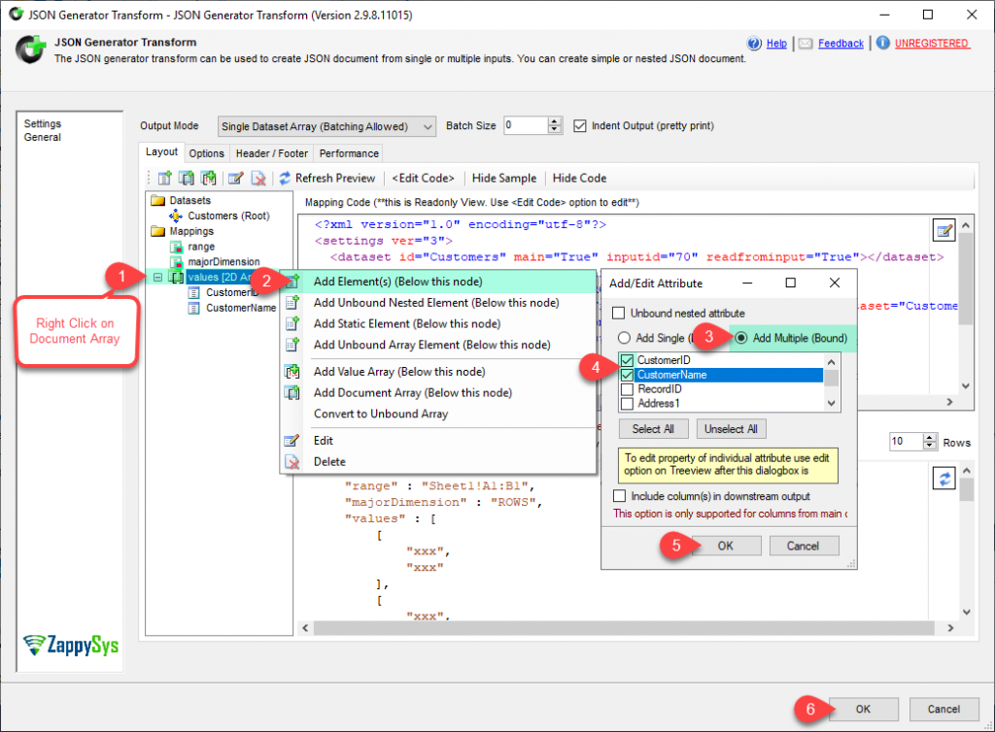
Task: Click the Add Element toolbar icon
Action: pos(163,178)
